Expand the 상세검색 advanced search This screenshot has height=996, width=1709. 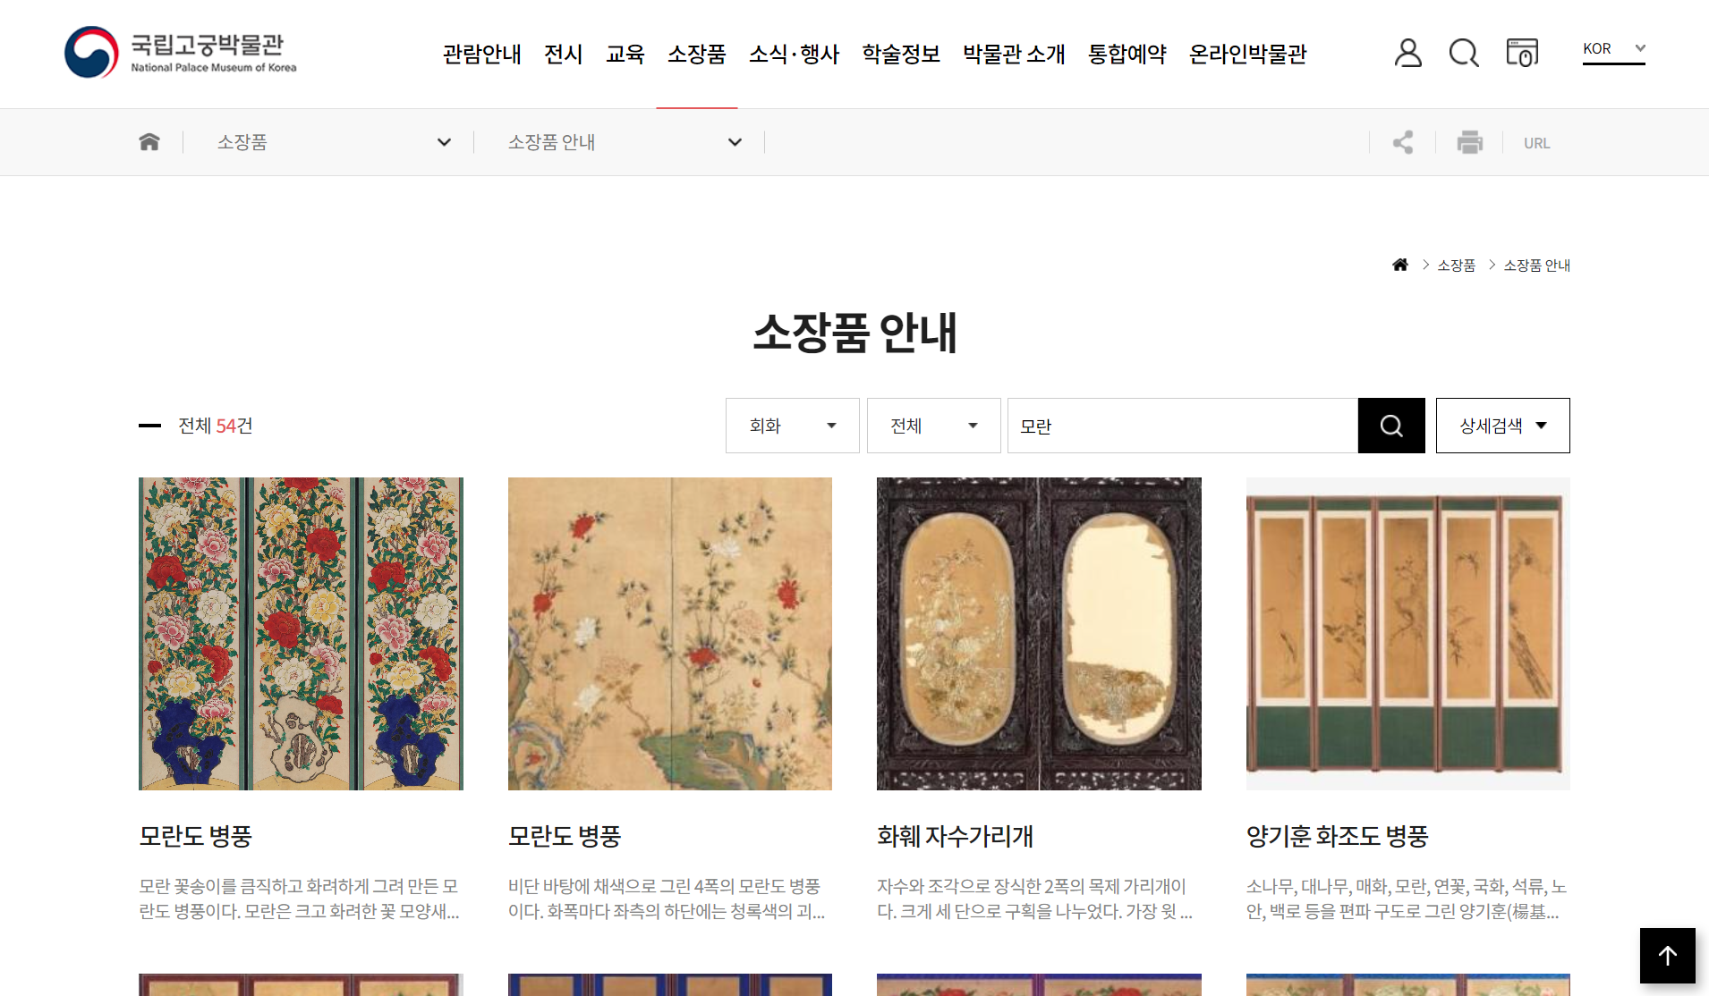coord(1503,426)
